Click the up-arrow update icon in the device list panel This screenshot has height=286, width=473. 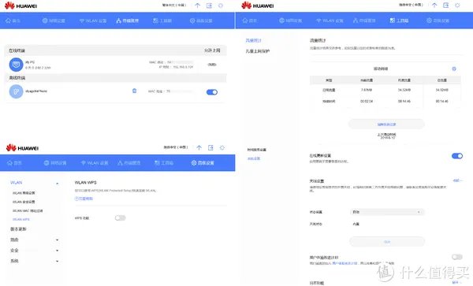(x=197, y=6)
